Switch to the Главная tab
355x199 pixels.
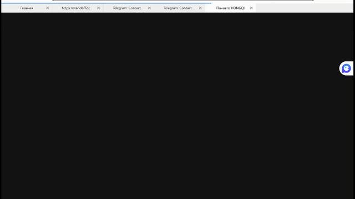pos(27,8)
